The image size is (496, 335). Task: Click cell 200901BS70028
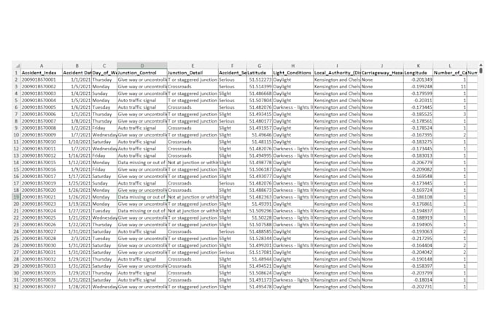pyautogui.click(x=42, y=239)
